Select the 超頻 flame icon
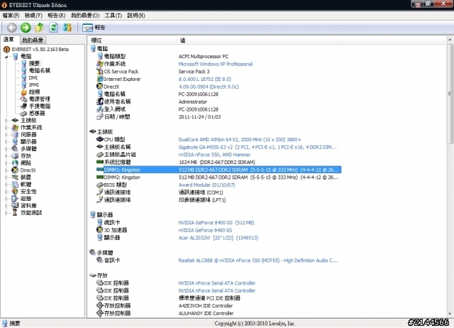Viewport: 454px width, 328px height. (x=24, y=92)
